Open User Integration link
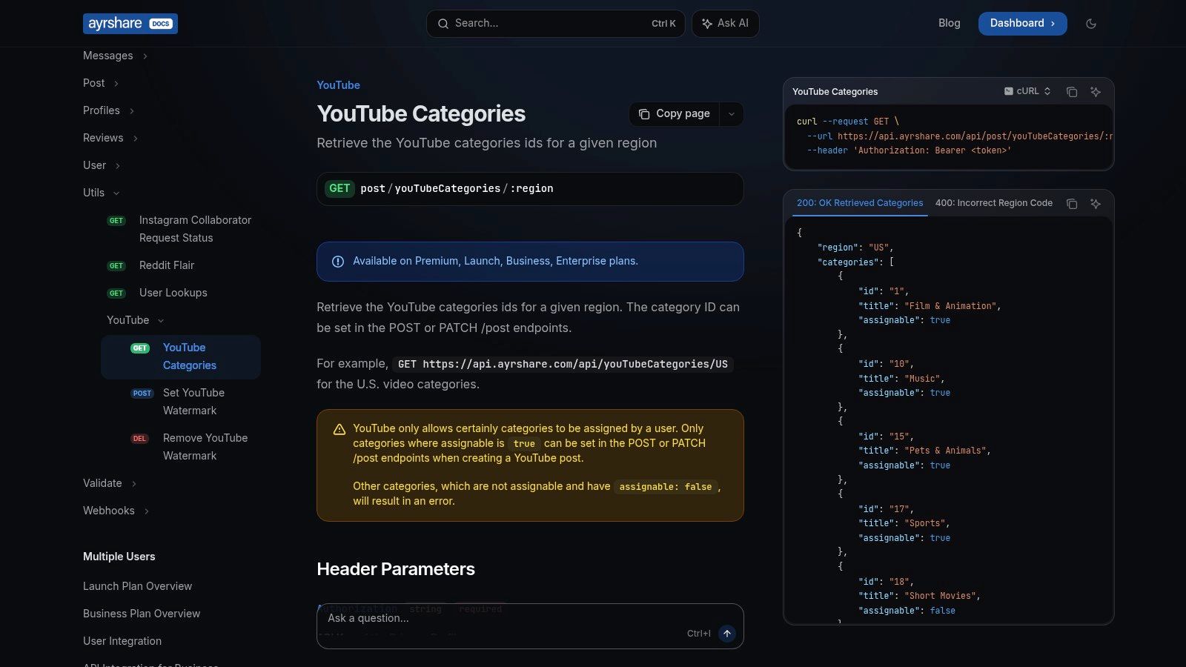1186x667 pixels. (x=122, y=641)
